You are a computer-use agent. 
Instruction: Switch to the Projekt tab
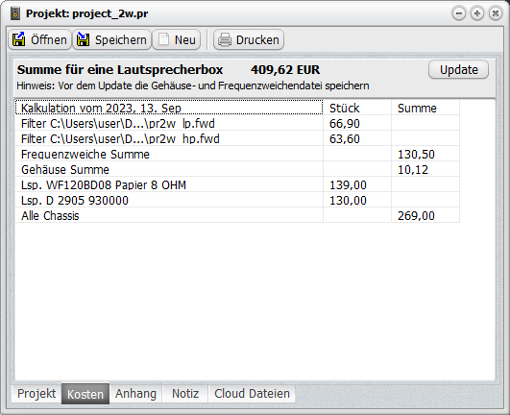pos(36,394)
